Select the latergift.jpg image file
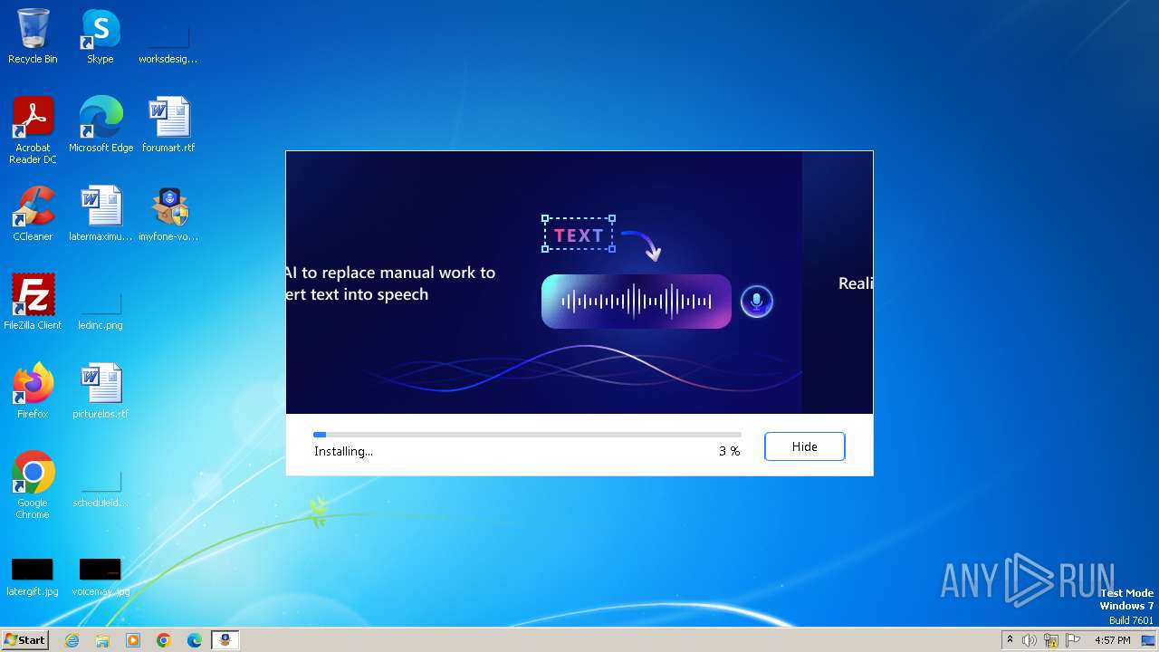The image size is (1159, 652). pos(33,576)
